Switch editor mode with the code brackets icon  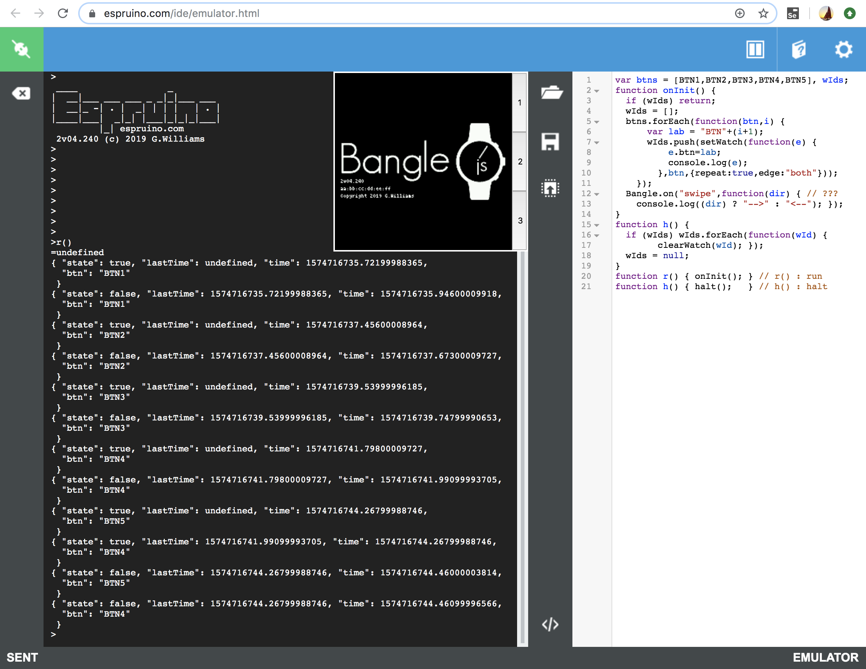pos(550,625)
